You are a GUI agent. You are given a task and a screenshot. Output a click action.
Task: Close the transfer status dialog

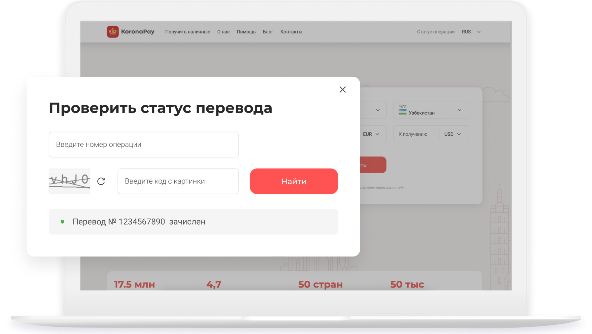[342, 89]
